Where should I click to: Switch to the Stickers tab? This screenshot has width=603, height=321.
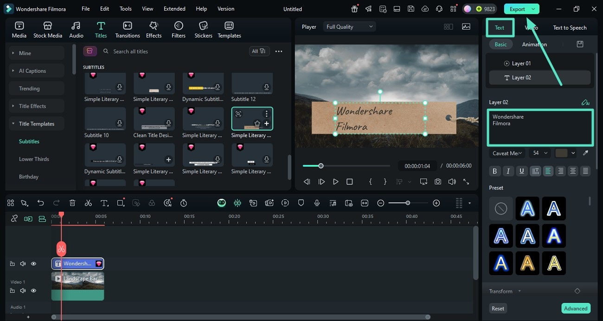coord(203,30)
